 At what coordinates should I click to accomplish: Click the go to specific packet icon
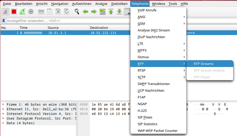(x=103, y=12)
